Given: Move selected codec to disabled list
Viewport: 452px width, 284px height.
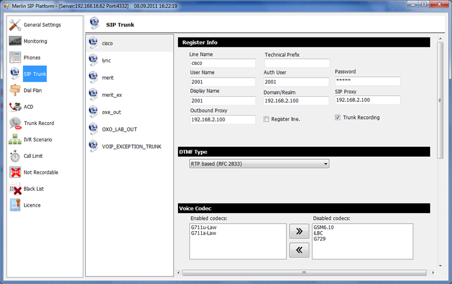Looking at the screenshot, I should click(299, 231).
